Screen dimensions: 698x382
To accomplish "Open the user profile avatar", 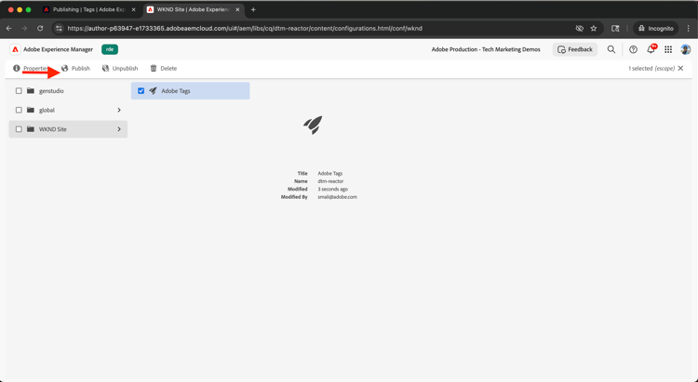I will coord(686,49).
